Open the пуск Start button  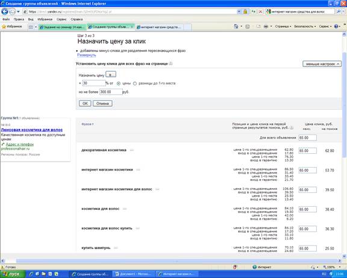tap(13, 274)
